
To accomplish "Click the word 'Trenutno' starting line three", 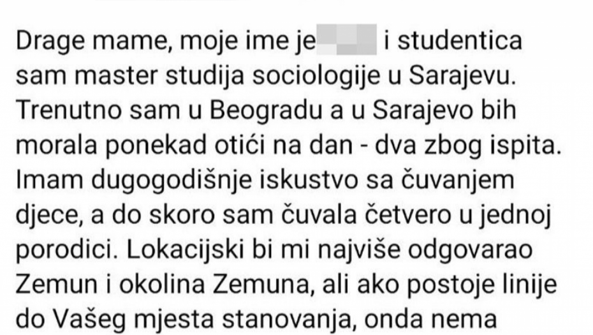I will click(x=69, y=110).
